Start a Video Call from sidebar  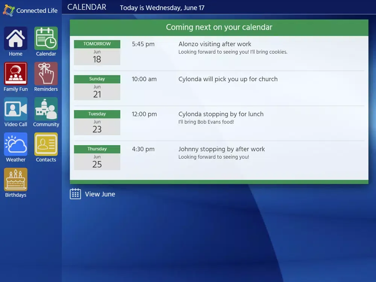click(15, 109)
